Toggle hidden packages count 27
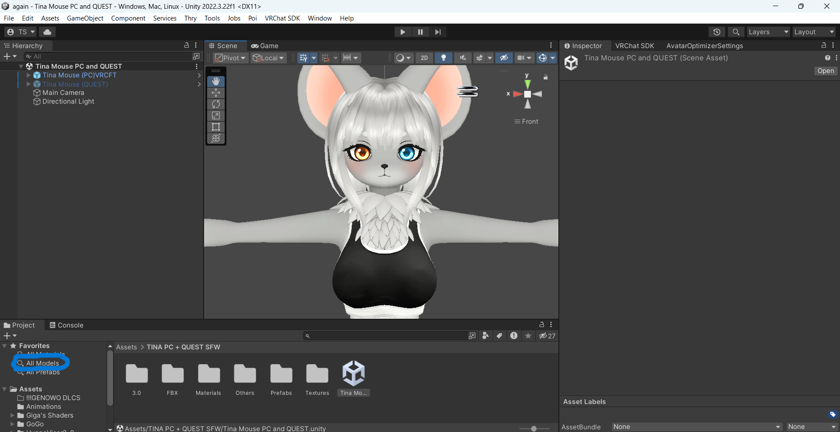 tap(547, 336)
